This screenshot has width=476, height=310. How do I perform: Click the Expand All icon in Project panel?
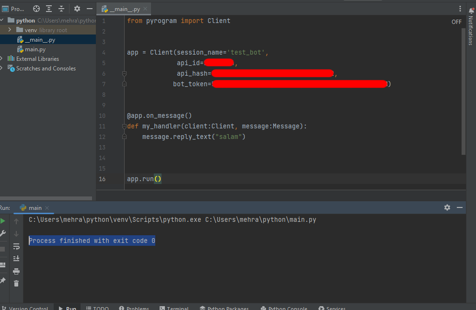49,9
